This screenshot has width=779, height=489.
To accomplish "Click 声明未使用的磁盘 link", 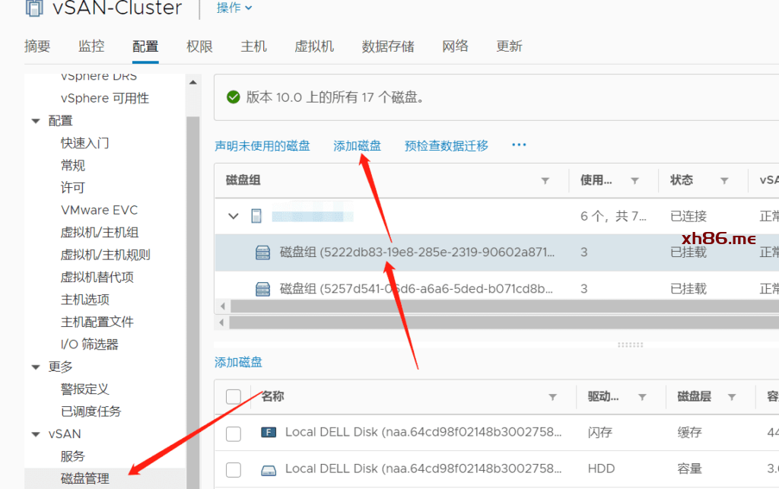I will pos(262,146).
